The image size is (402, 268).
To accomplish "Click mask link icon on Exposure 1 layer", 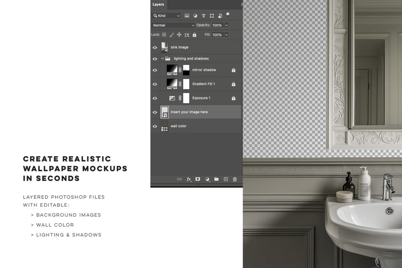I will click(180, 98).
